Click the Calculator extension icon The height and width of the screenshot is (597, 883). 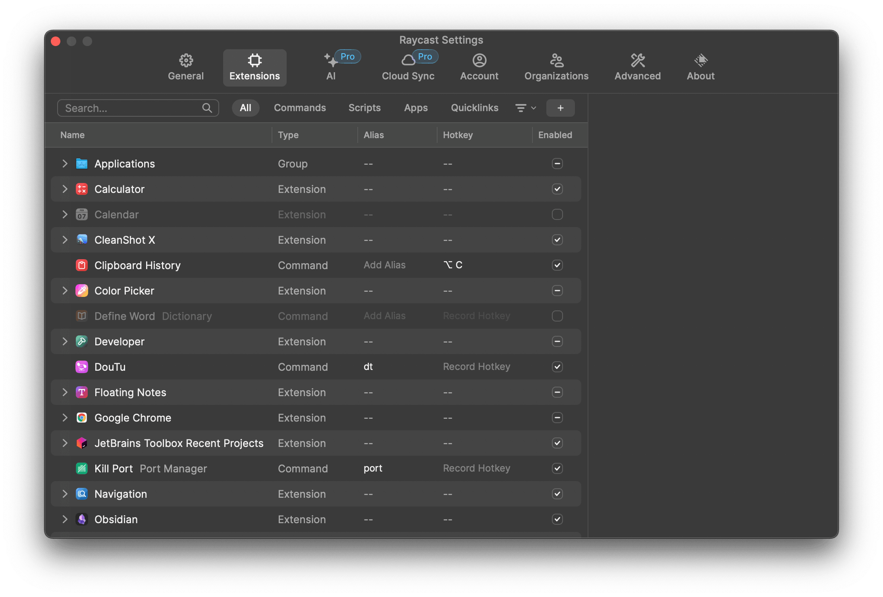[82, 189]
